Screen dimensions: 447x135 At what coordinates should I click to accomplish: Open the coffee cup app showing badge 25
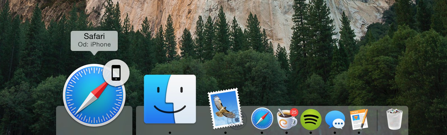click(287, 119)
